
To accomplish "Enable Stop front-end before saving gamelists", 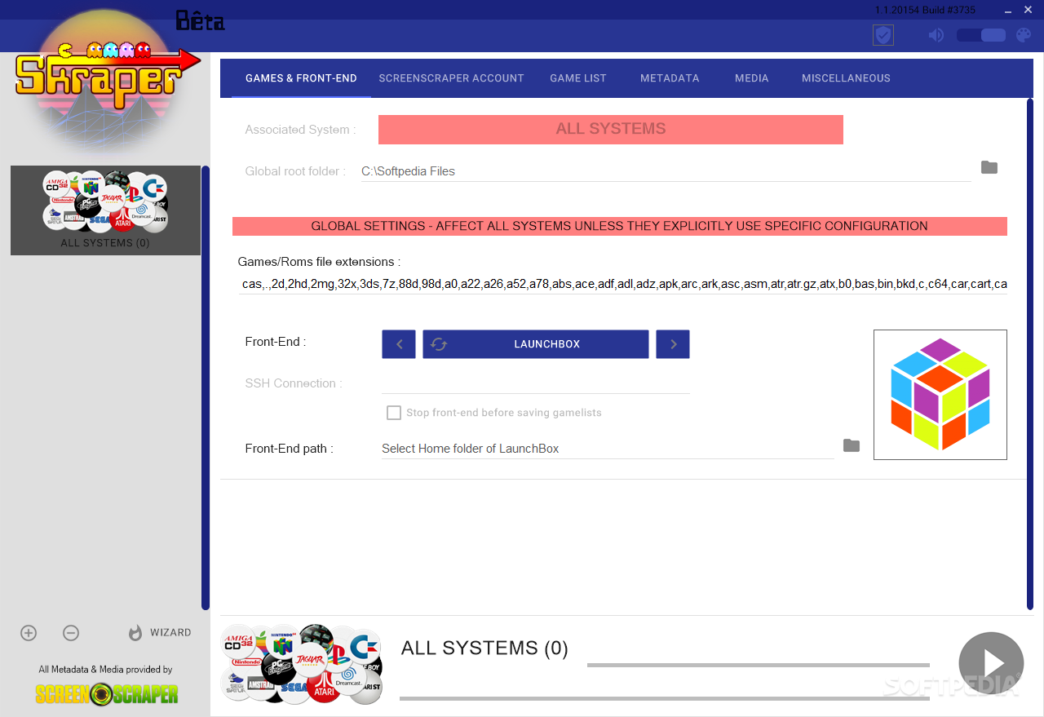I will (394, 413).
